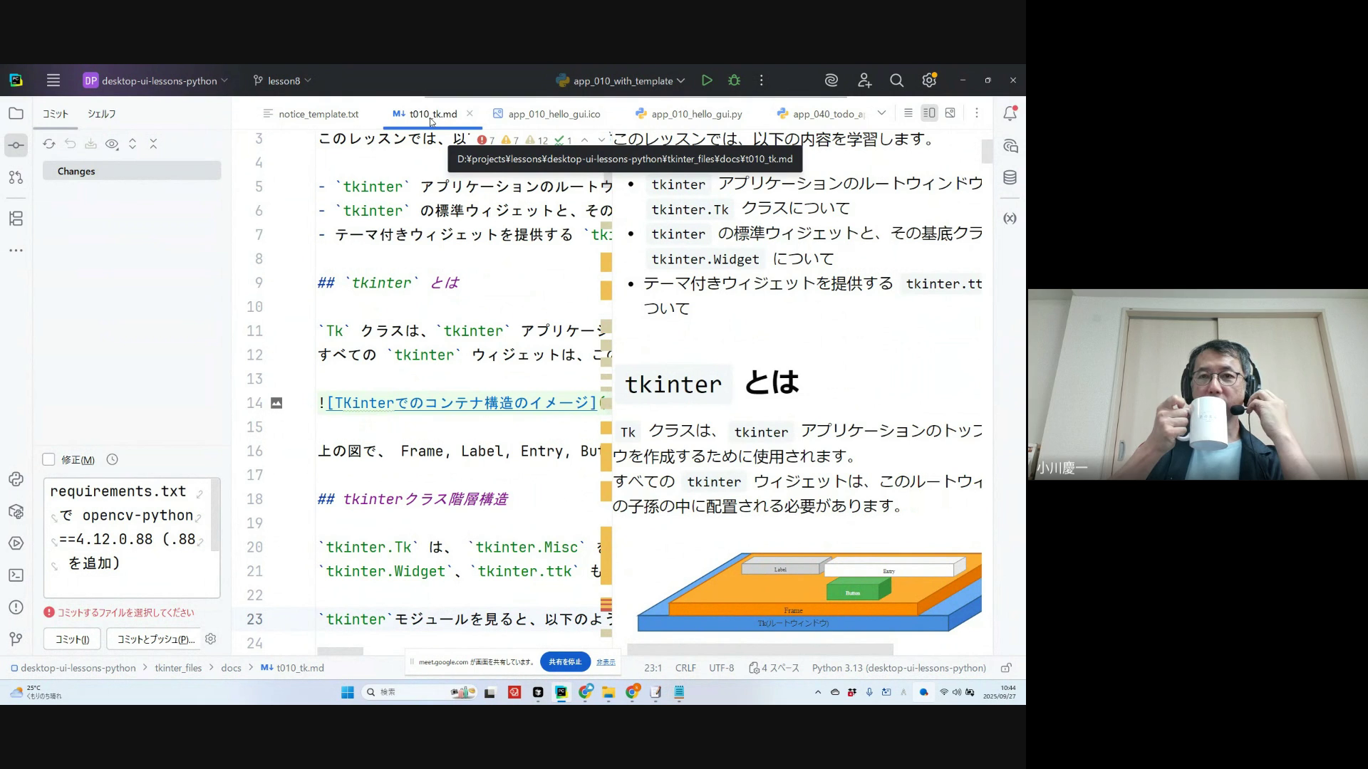Open the Terminal tool window icon
The image size is (1368, 769).
[16, 575]
